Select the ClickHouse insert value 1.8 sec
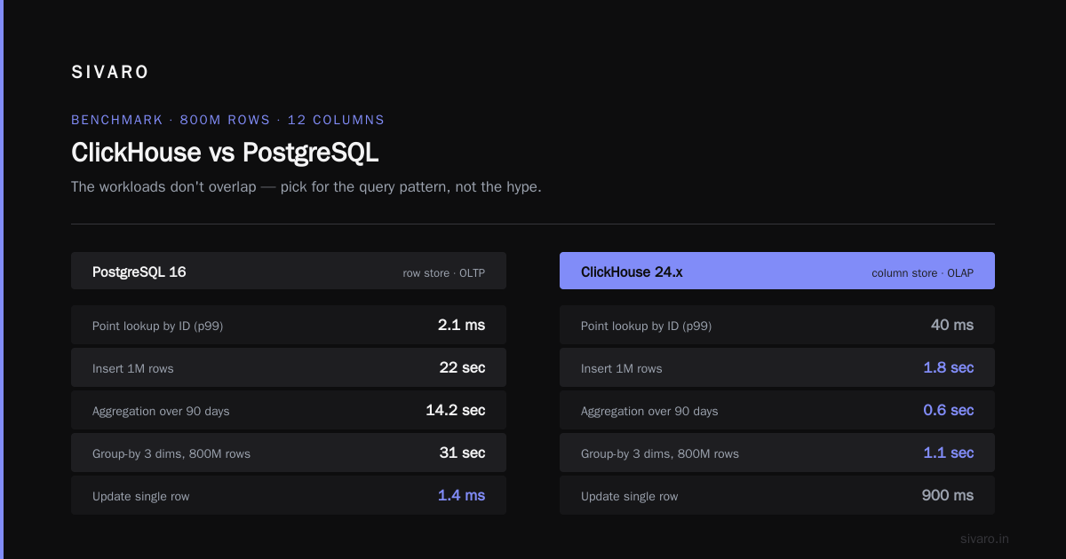Viewport: 1066px width, 559px height. coord(949,367)
